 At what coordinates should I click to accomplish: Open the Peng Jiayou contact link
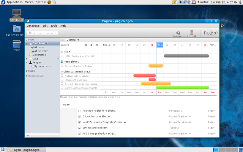click(71, 62)
